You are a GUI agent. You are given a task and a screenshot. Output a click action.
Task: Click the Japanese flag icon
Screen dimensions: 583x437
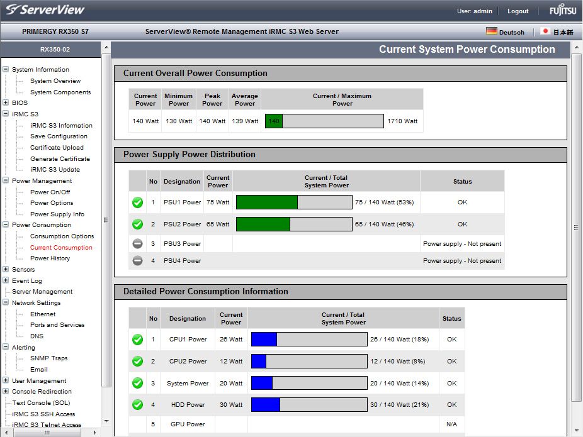(545, 31)
